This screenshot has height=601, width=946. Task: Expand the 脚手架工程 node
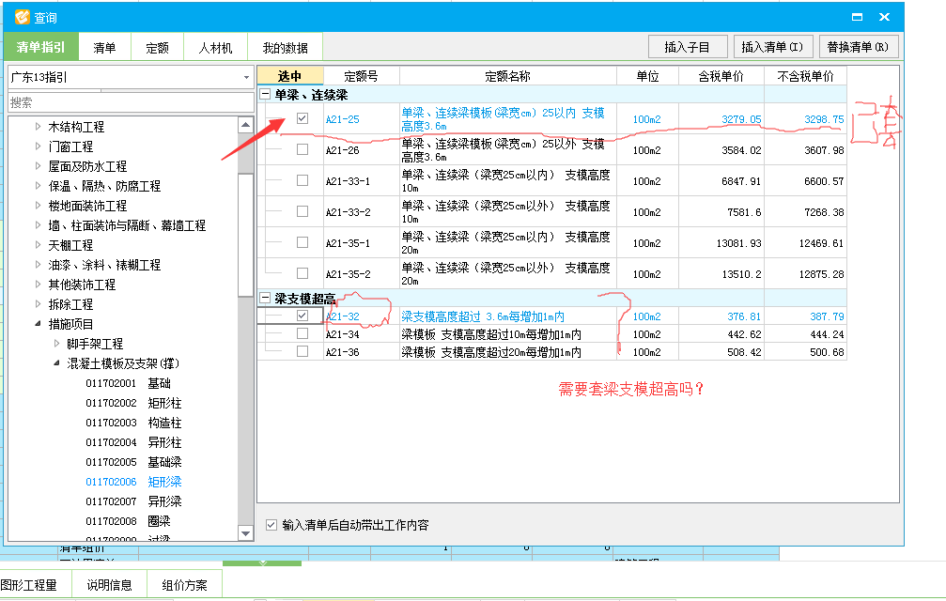[x=56, y=344]
